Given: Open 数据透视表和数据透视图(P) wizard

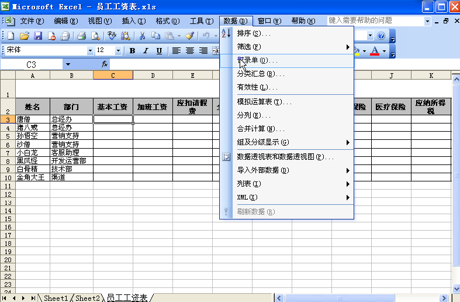Looking at the screenshot, I should pyautogui.click(x=286, y=157).
